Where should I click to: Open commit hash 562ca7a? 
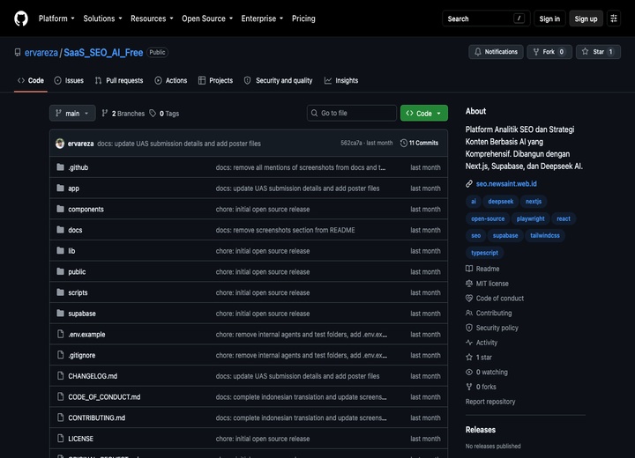351,143
